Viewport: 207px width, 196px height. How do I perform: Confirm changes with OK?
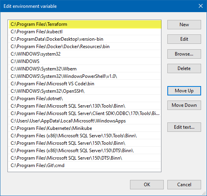(x=147, y=185)
